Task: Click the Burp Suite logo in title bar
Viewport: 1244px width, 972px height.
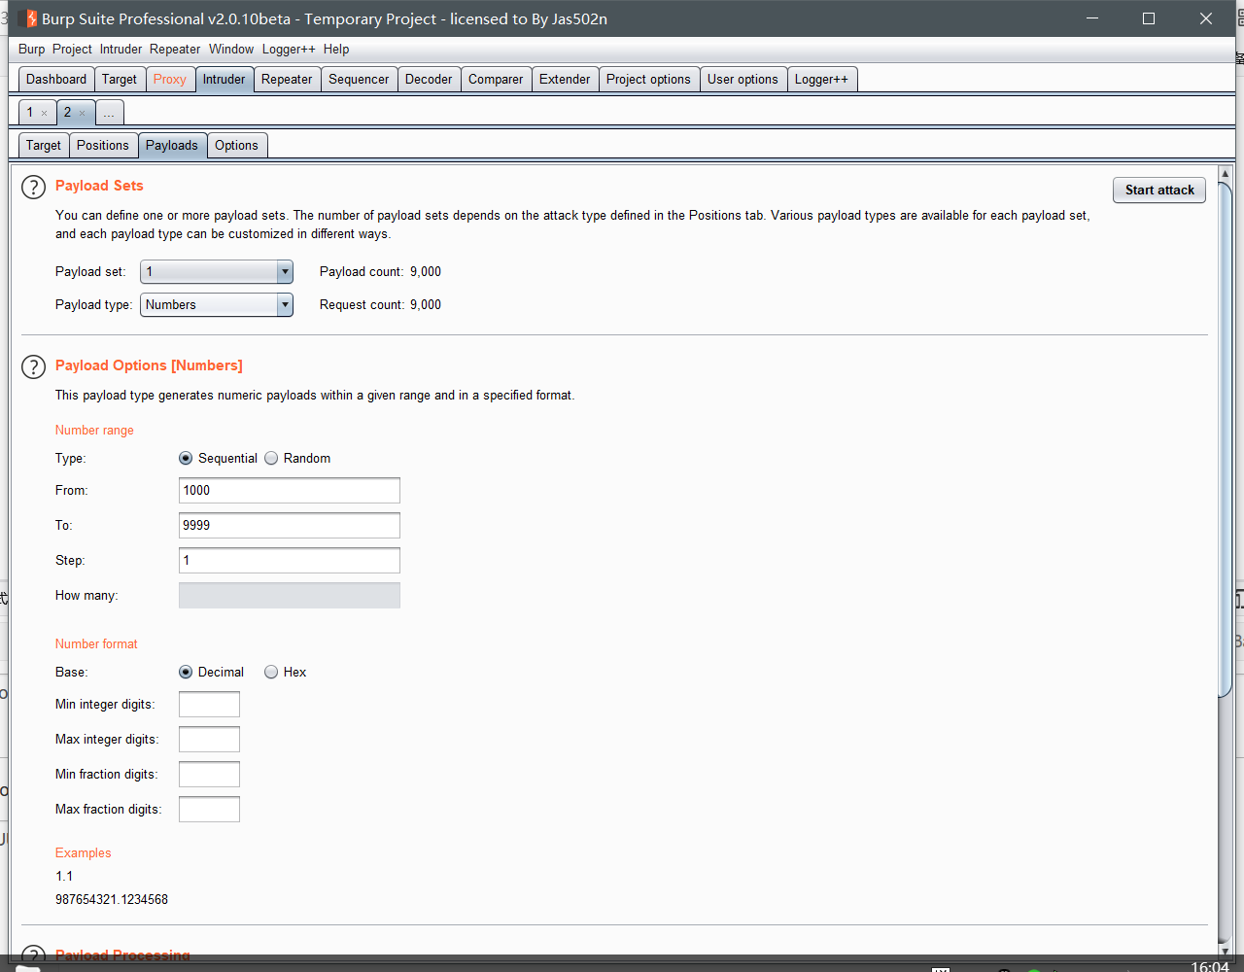Action: coord(27,18)
